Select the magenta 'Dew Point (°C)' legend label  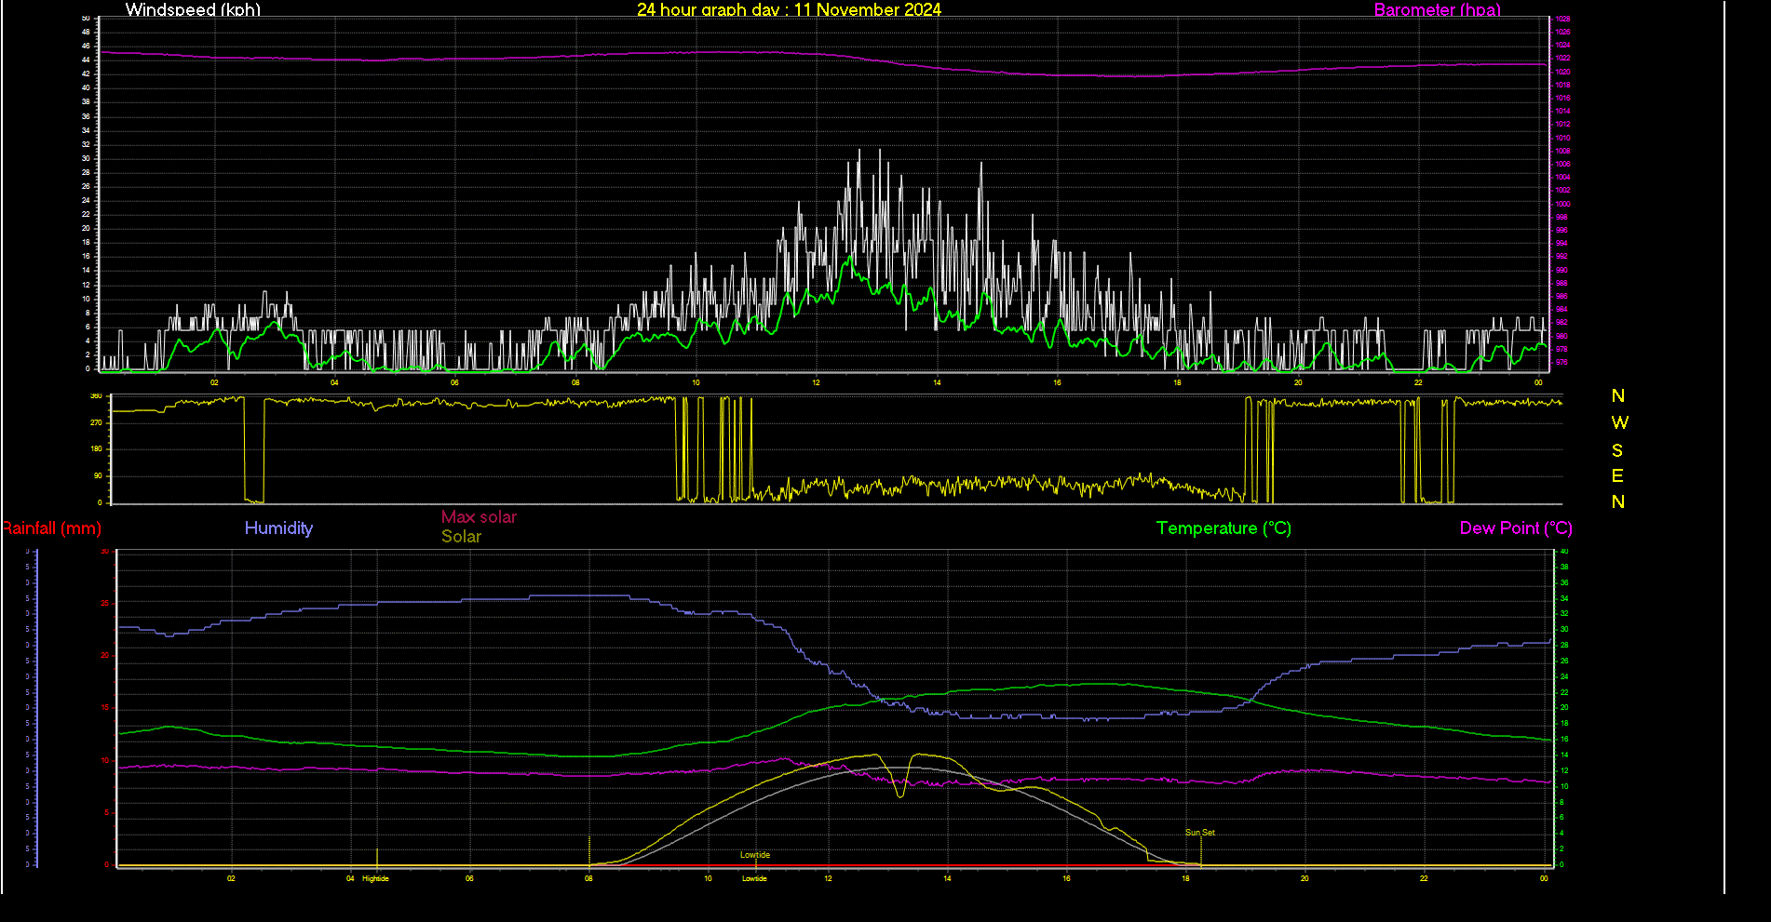pyautogui.click(x=1516, y=528)
